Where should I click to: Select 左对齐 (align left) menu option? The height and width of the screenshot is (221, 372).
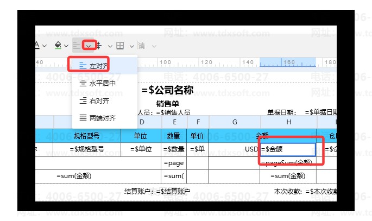tap(98, 66)
